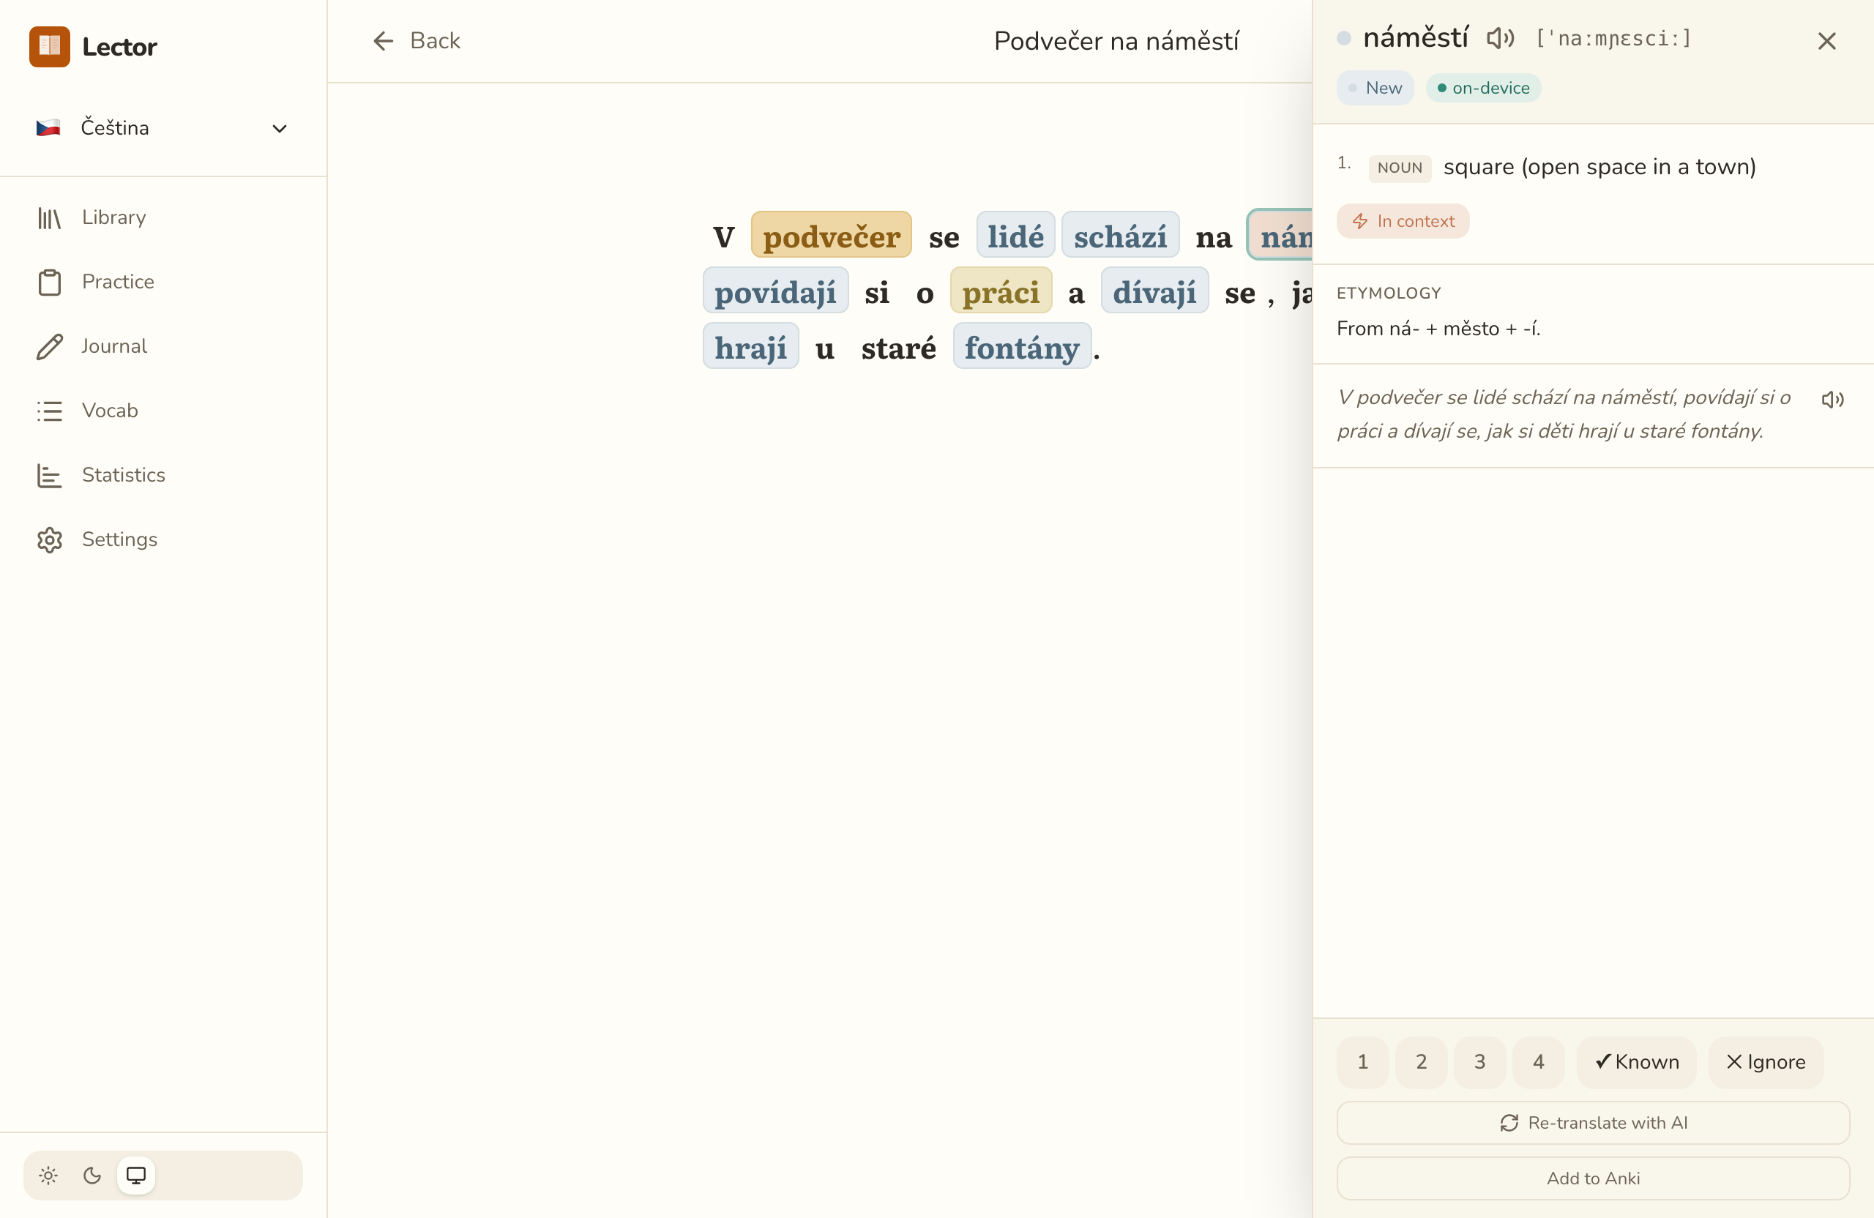Play audio of the example sentence
The height and width of the screenshot is (1218, 1874).
point(1832,399)
